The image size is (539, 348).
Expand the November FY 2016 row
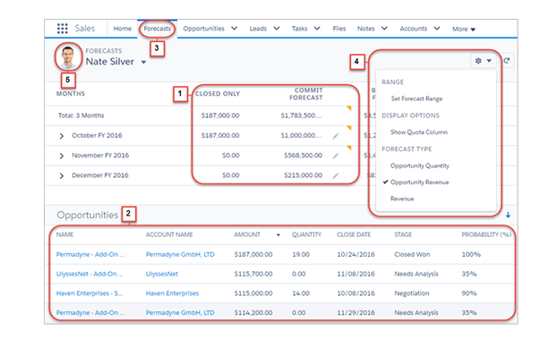point(62,156)
